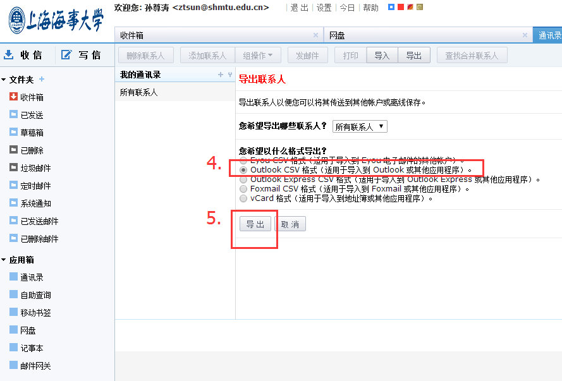Switch to the 网盘 tab
The width and height of the screenshot is (562, 381).
point(337,35)
